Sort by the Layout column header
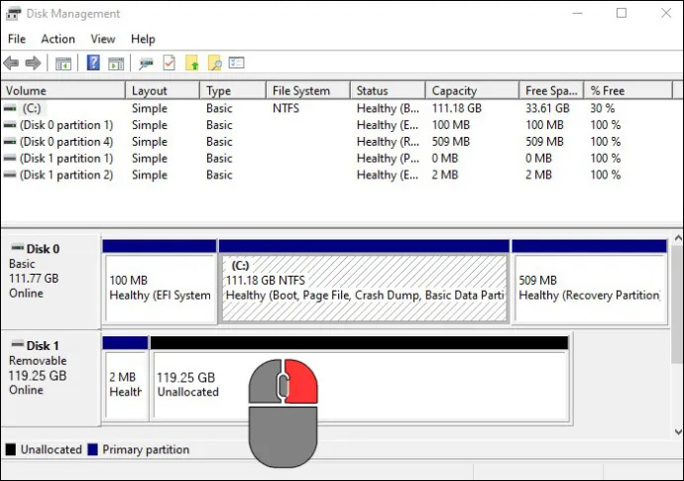Image resolution: width=684 pixels, height=481 pixels. pos(163,91)
